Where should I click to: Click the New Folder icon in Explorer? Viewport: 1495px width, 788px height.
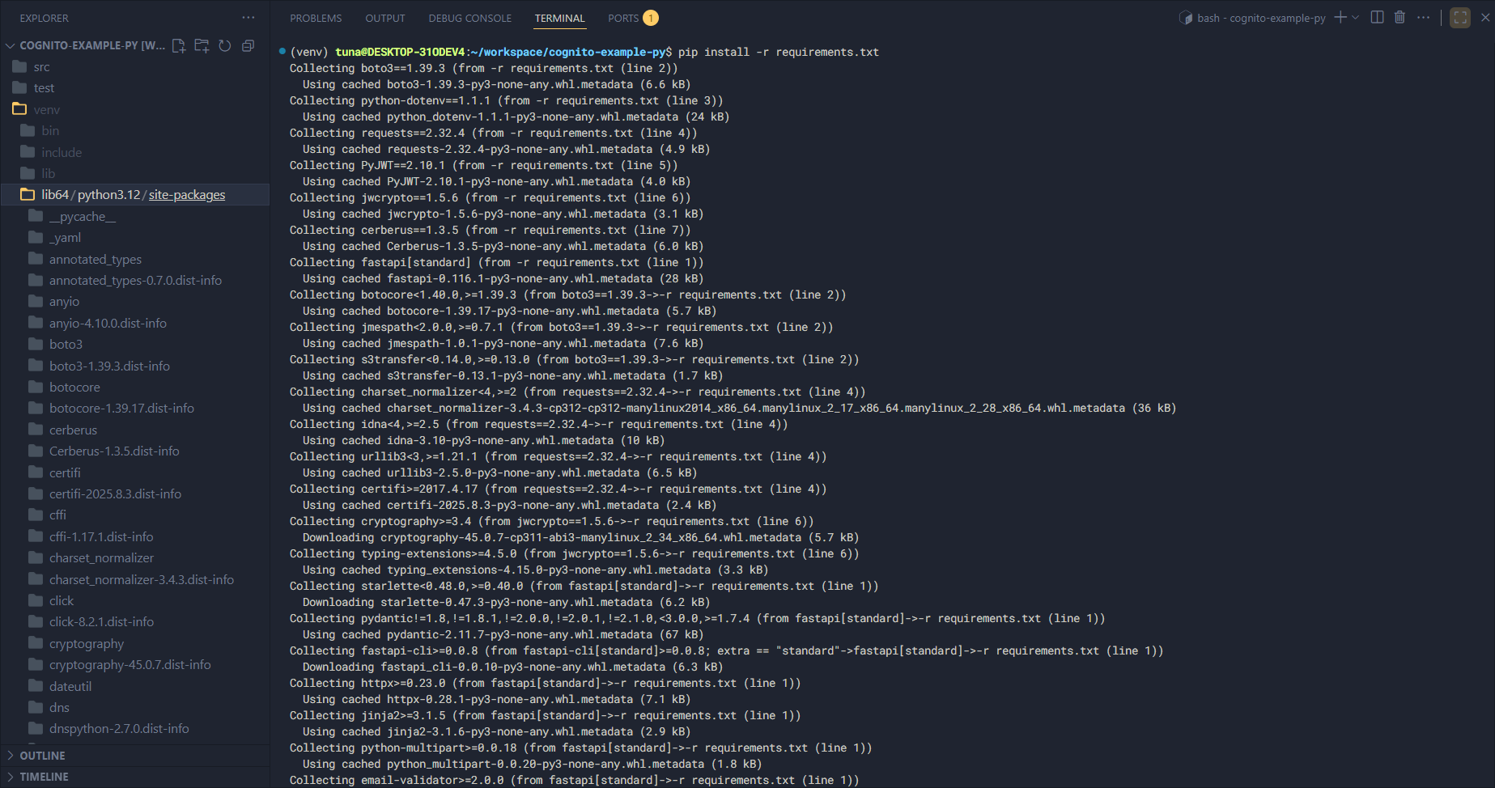202,46
